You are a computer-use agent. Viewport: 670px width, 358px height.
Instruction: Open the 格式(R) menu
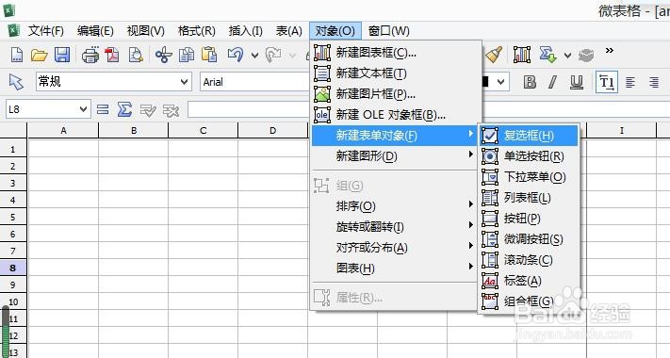[196, 31]
